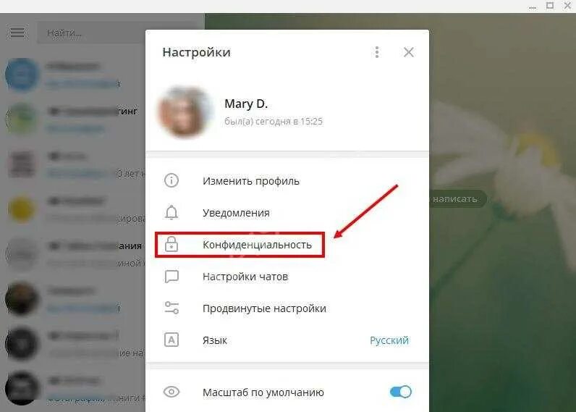Click the Русский language link
The height and width of the screenshot is (412, 576).
click(389, 340)
